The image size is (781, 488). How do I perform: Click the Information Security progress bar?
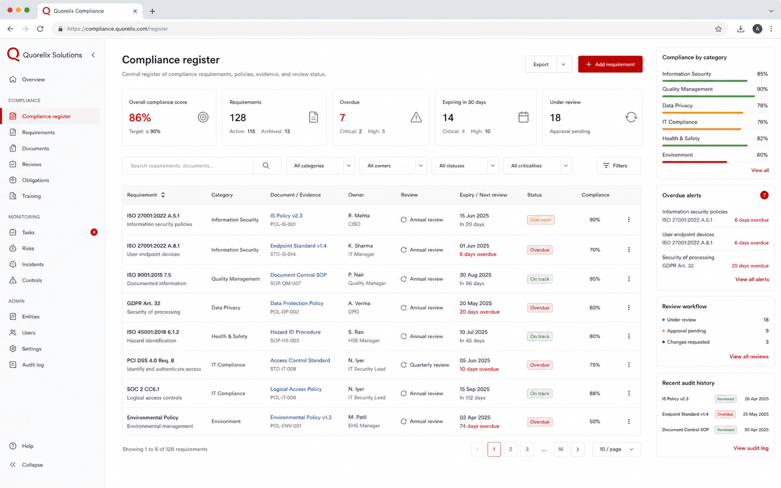tap(715, 81)
